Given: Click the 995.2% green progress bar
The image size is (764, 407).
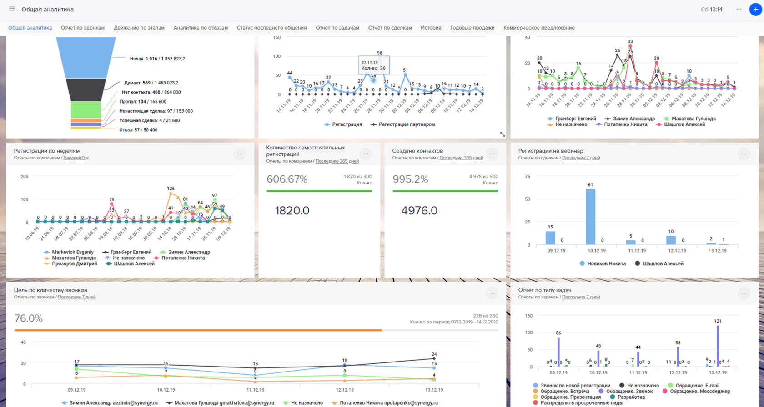Looking at the screenshot, I should (445, 191).
